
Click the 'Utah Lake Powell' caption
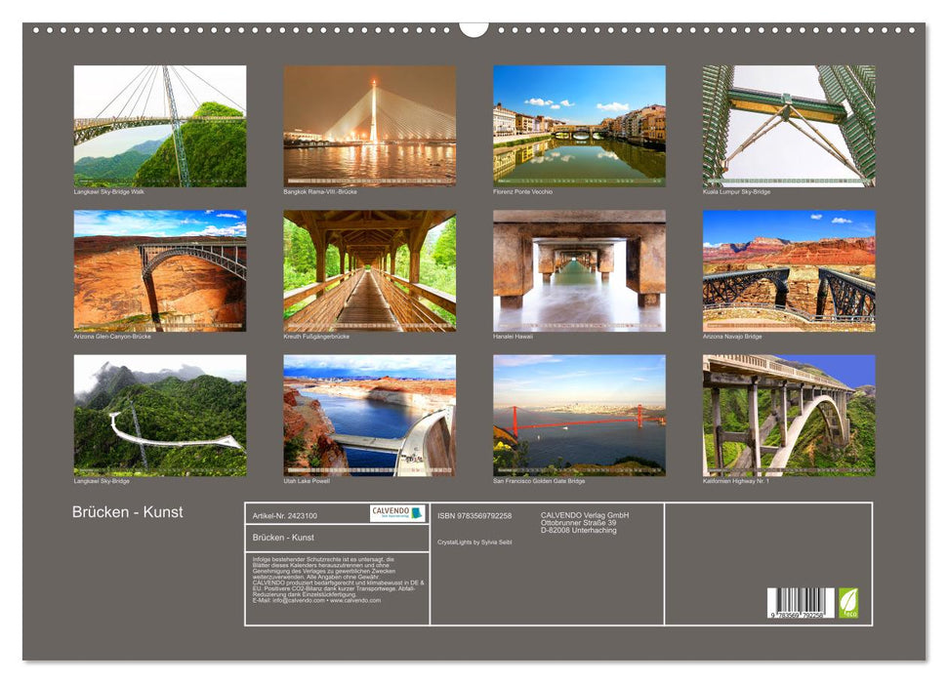point(307,481)
